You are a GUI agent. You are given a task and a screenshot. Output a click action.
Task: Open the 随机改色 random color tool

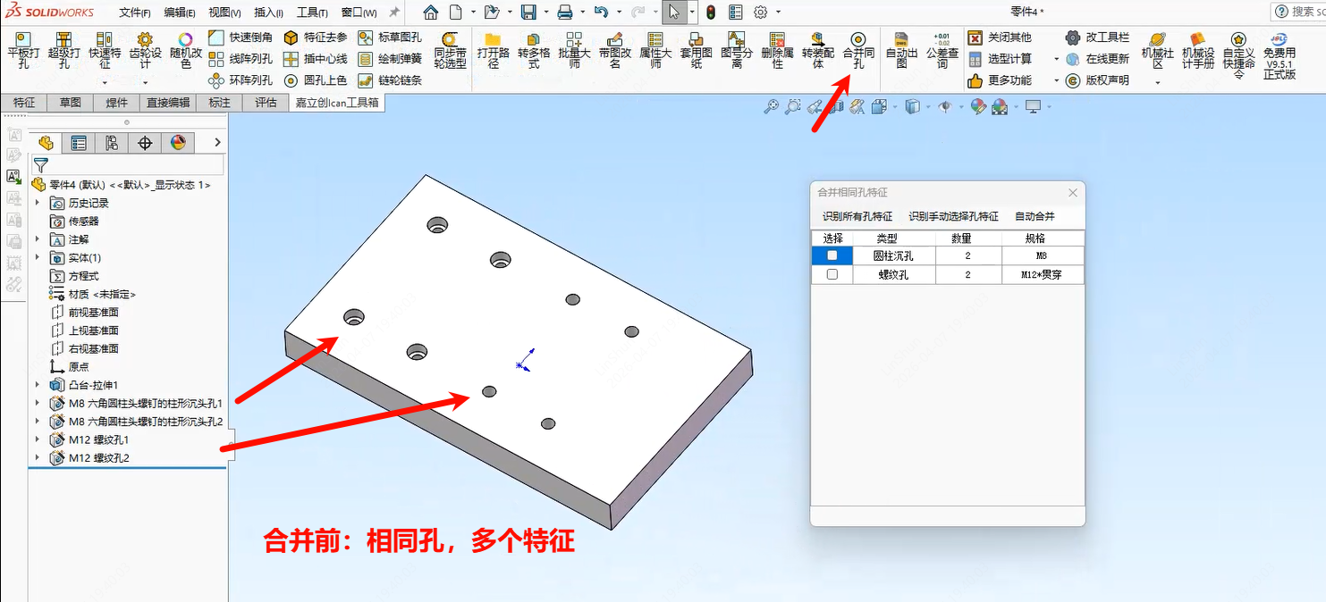click(x=185, y=51)
